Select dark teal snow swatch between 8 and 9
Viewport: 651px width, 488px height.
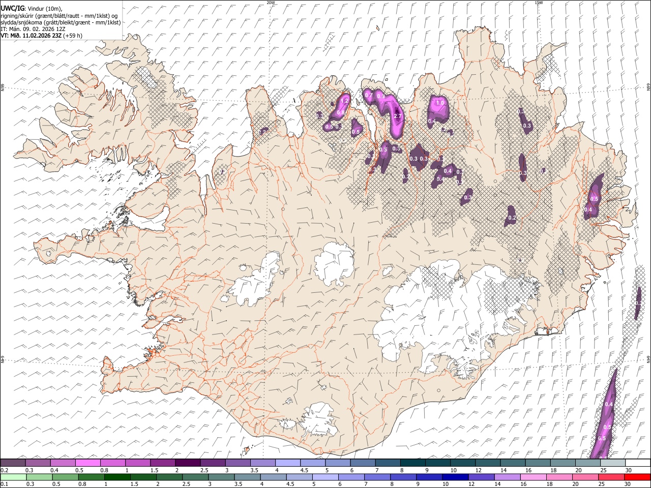pyautogui.click(x=412, y=463)
